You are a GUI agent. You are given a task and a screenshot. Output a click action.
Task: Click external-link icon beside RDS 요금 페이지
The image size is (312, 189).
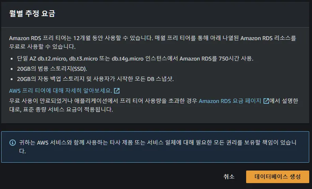pos(266,101)
